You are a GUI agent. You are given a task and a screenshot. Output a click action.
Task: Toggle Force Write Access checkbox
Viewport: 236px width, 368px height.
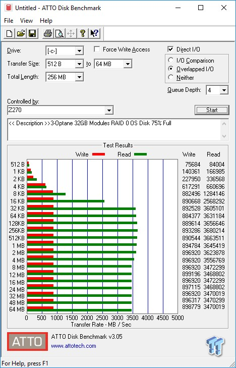pos(96,49)
